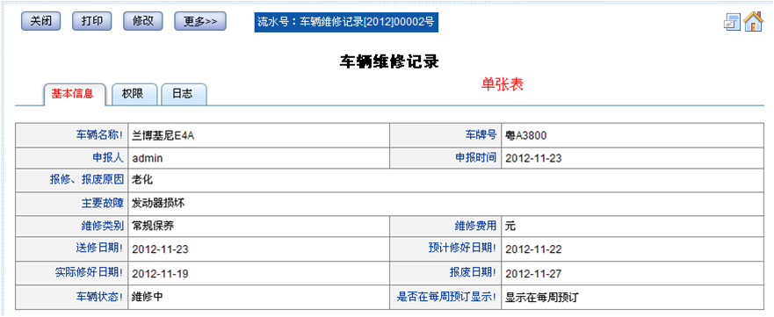774x317 pixels.
Task: Click vehicle name value 兰博基尼E4A
Action: [163, 135]
